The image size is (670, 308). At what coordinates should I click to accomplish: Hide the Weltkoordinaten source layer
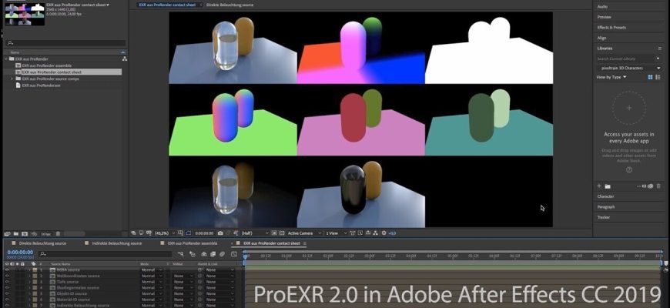pos(7,276)
